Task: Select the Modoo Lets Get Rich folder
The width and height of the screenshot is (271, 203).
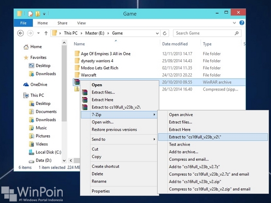Action: tap(100, 68)
